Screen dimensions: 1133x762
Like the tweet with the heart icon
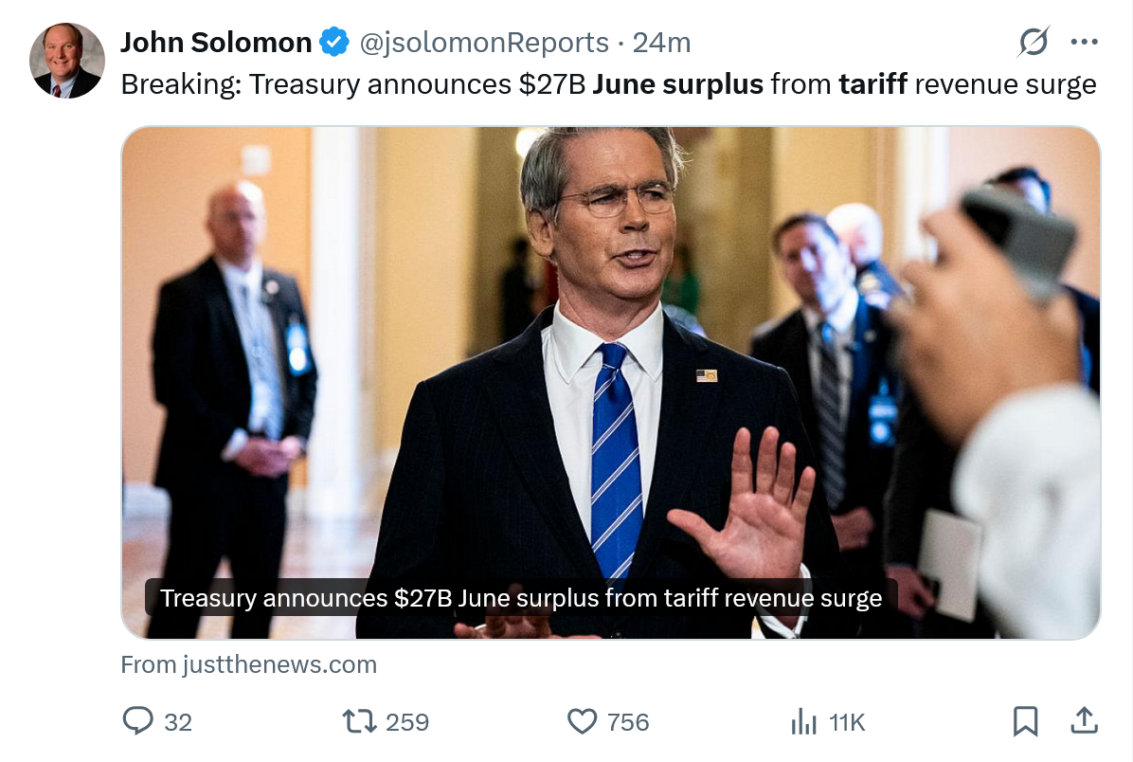click(582, 721)
